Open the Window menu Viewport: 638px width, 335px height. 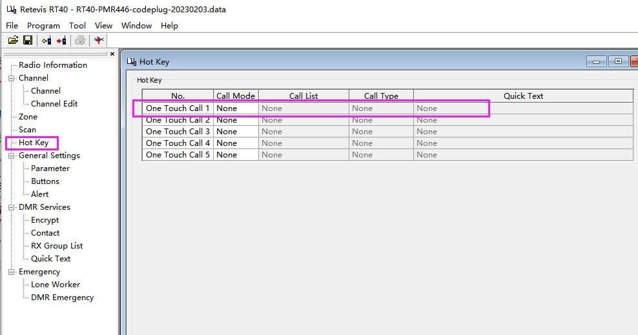[x=136, y=26]
